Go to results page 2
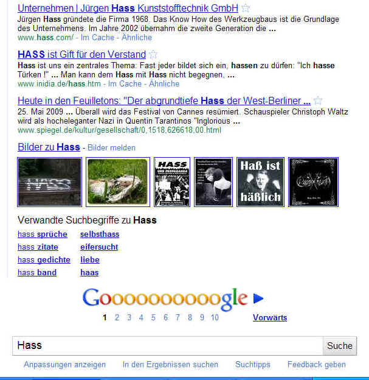This screenshot has height=380, width=369. point(117,317)
